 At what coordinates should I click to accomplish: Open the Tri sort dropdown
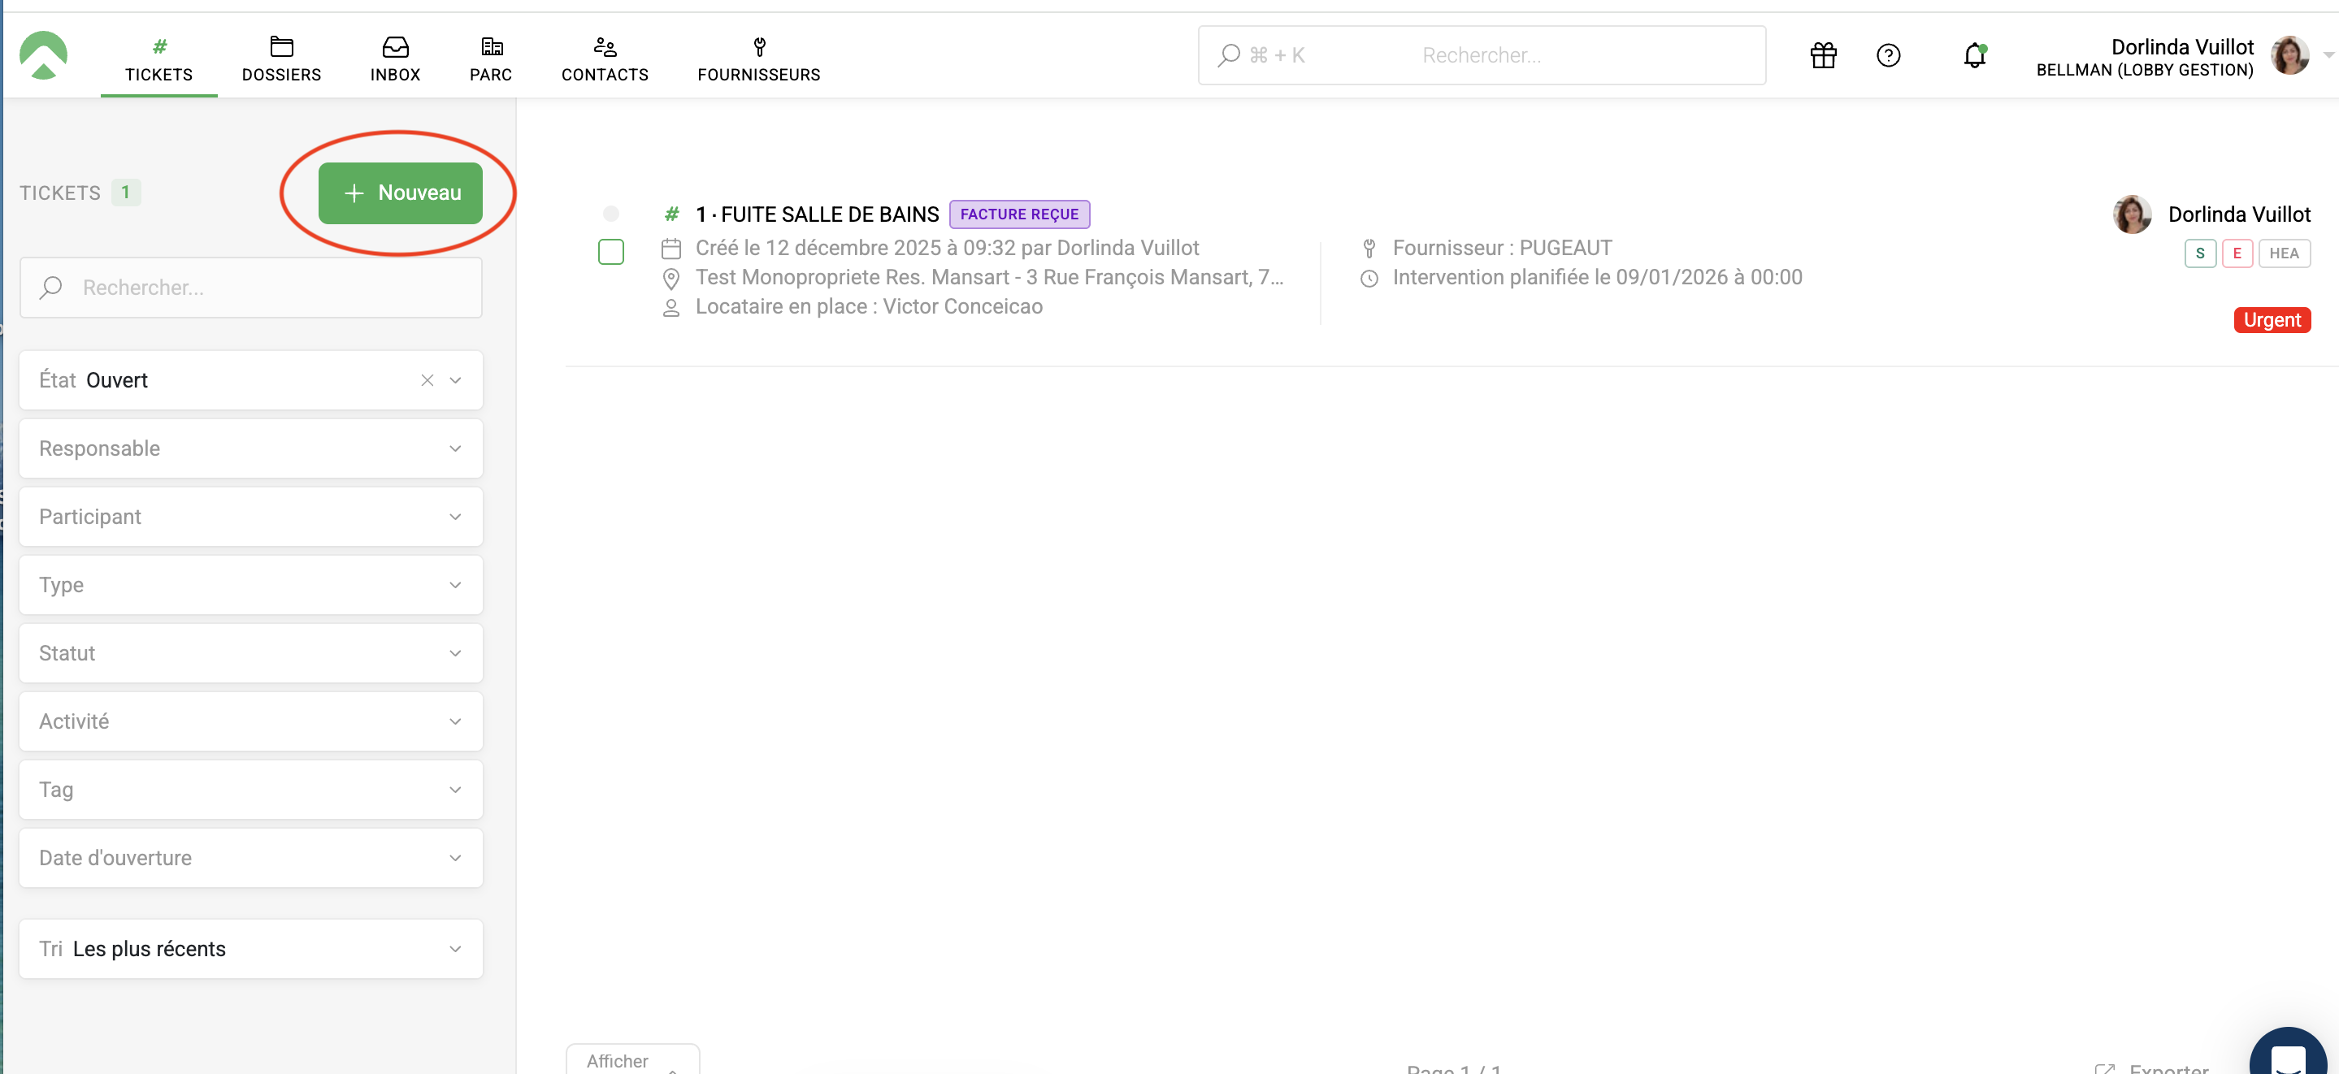250,949
